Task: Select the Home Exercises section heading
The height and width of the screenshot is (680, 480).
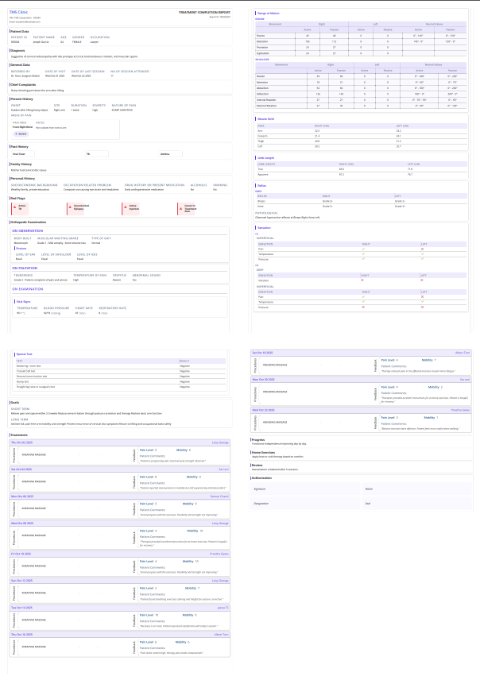Action: point(262,452)
